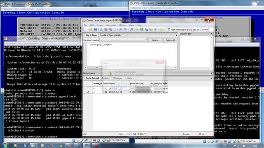Screen dimensions: 264x148
Task: Switch to the Graphical Query Builder tab
Action: click(111, 35)
